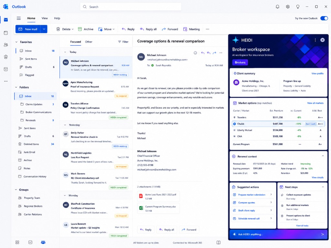Viewport: 331px width, 248px height.
Task: Click View details in Renewal context
Action: (x=317, y=177)
